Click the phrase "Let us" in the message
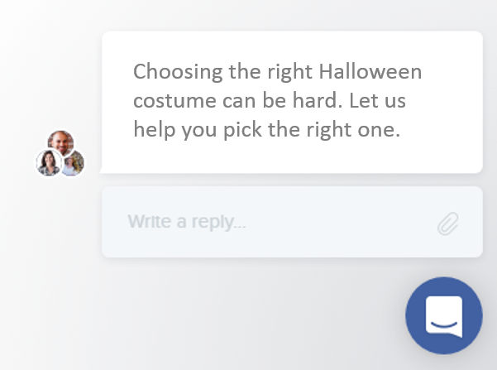This screenshot has height=370, width=497. click(377, 101)
